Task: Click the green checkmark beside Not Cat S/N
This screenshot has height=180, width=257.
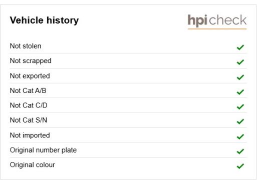Action: click(240, 121)
